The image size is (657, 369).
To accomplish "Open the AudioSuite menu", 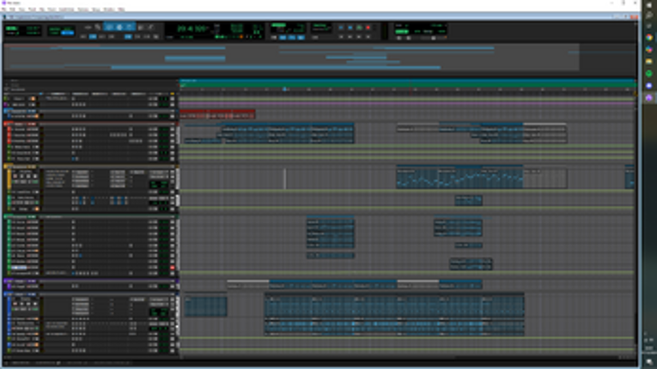I will point(65,9).
